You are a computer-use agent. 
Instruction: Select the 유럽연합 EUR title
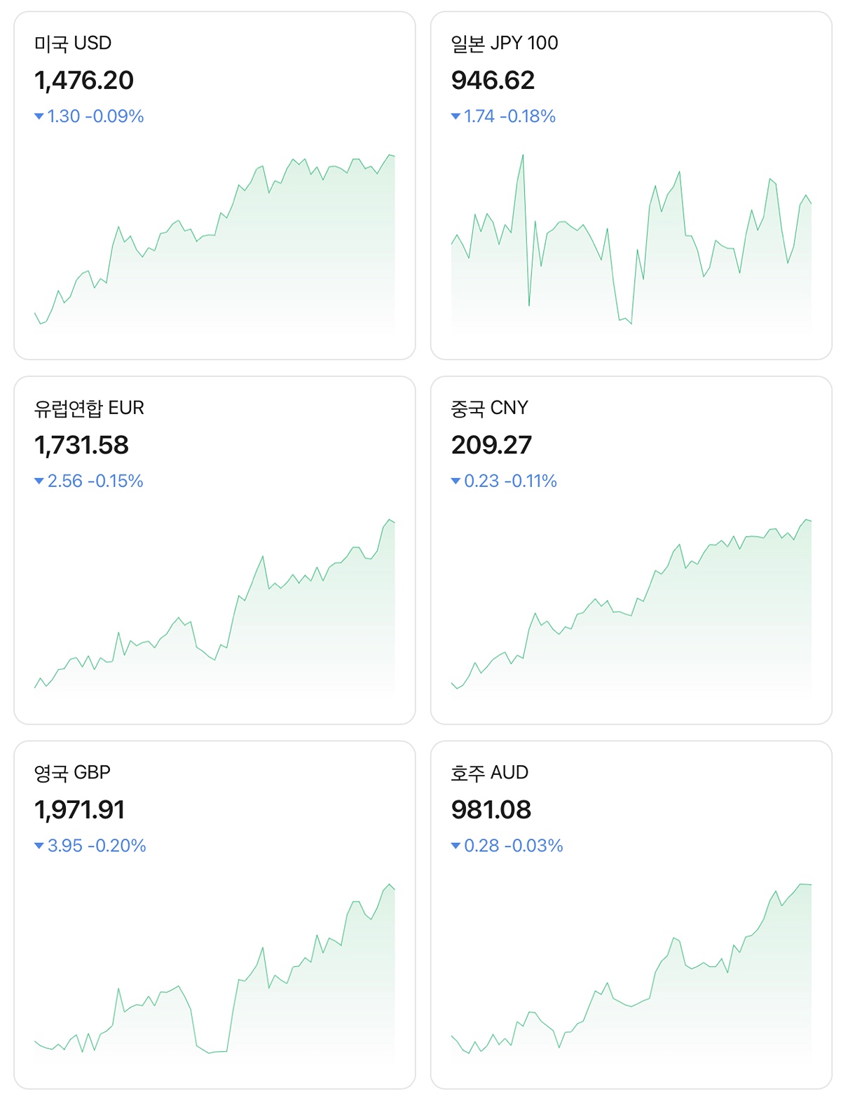89,408
